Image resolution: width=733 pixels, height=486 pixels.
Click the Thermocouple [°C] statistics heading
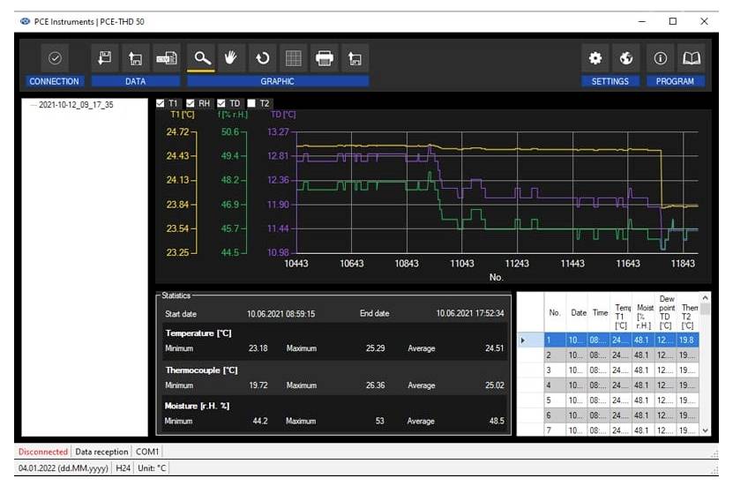pyautogui.click(x=201, y=370)
